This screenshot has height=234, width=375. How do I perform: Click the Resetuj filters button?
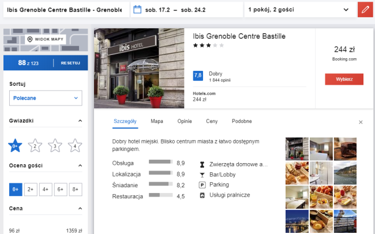(70, 63)
